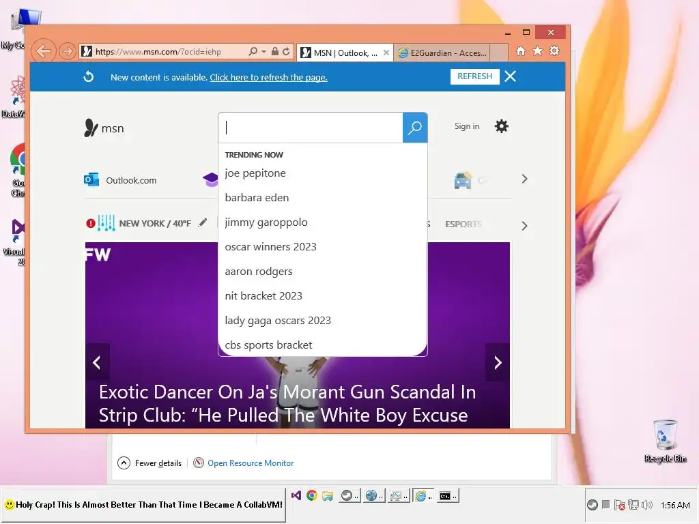699x524 pixels.
Task: Open the Favorites star icon
Action: (538, 50)
